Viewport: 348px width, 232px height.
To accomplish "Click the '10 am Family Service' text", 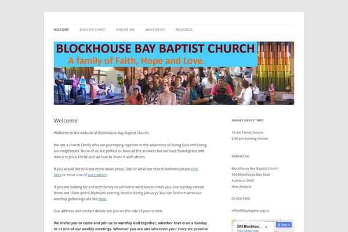I will [247, 133].
